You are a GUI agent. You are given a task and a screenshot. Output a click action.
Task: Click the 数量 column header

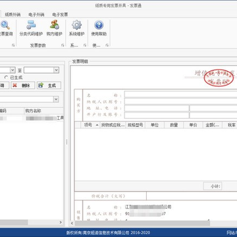tap(174, 125)
